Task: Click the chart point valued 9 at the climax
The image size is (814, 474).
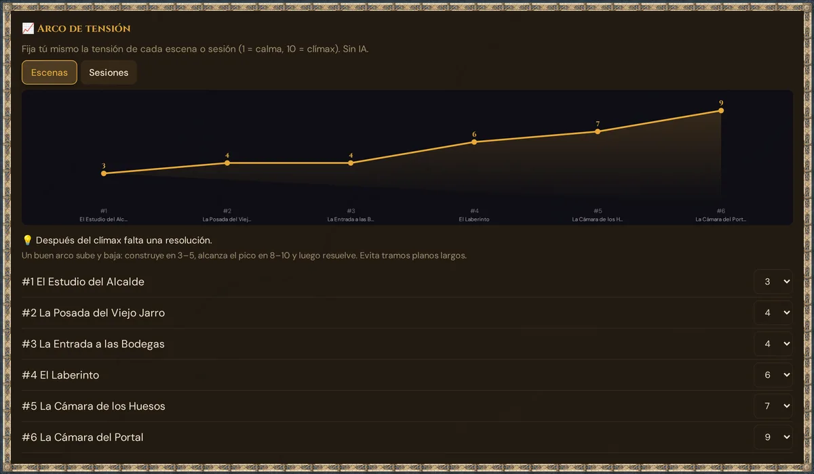Action: tap(721, 110)
